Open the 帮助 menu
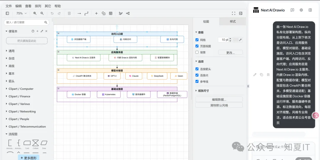 (x=58, y=6)
